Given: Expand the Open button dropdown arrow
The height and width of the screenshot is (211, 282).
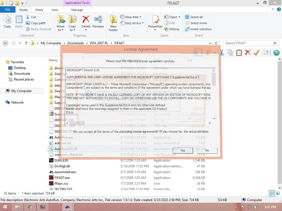Looking at the screenshot, I should click(x=179, y=17).
